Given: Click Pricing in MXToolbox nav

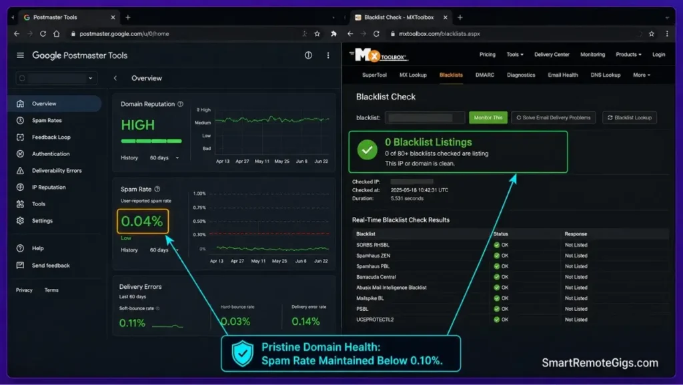Looking at the screenshot, I should (x=488, y=55).
